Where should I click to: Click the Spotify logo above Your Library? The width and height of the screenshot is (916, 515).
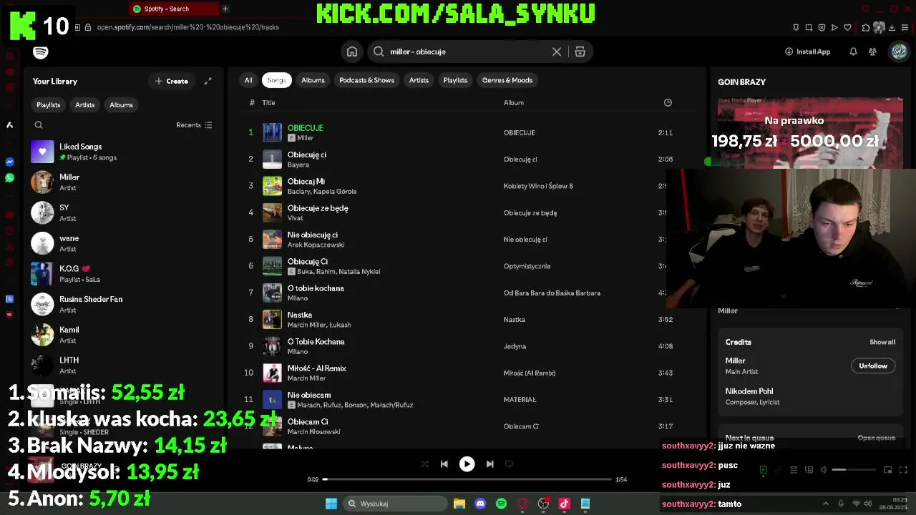[x=41, y=52]
